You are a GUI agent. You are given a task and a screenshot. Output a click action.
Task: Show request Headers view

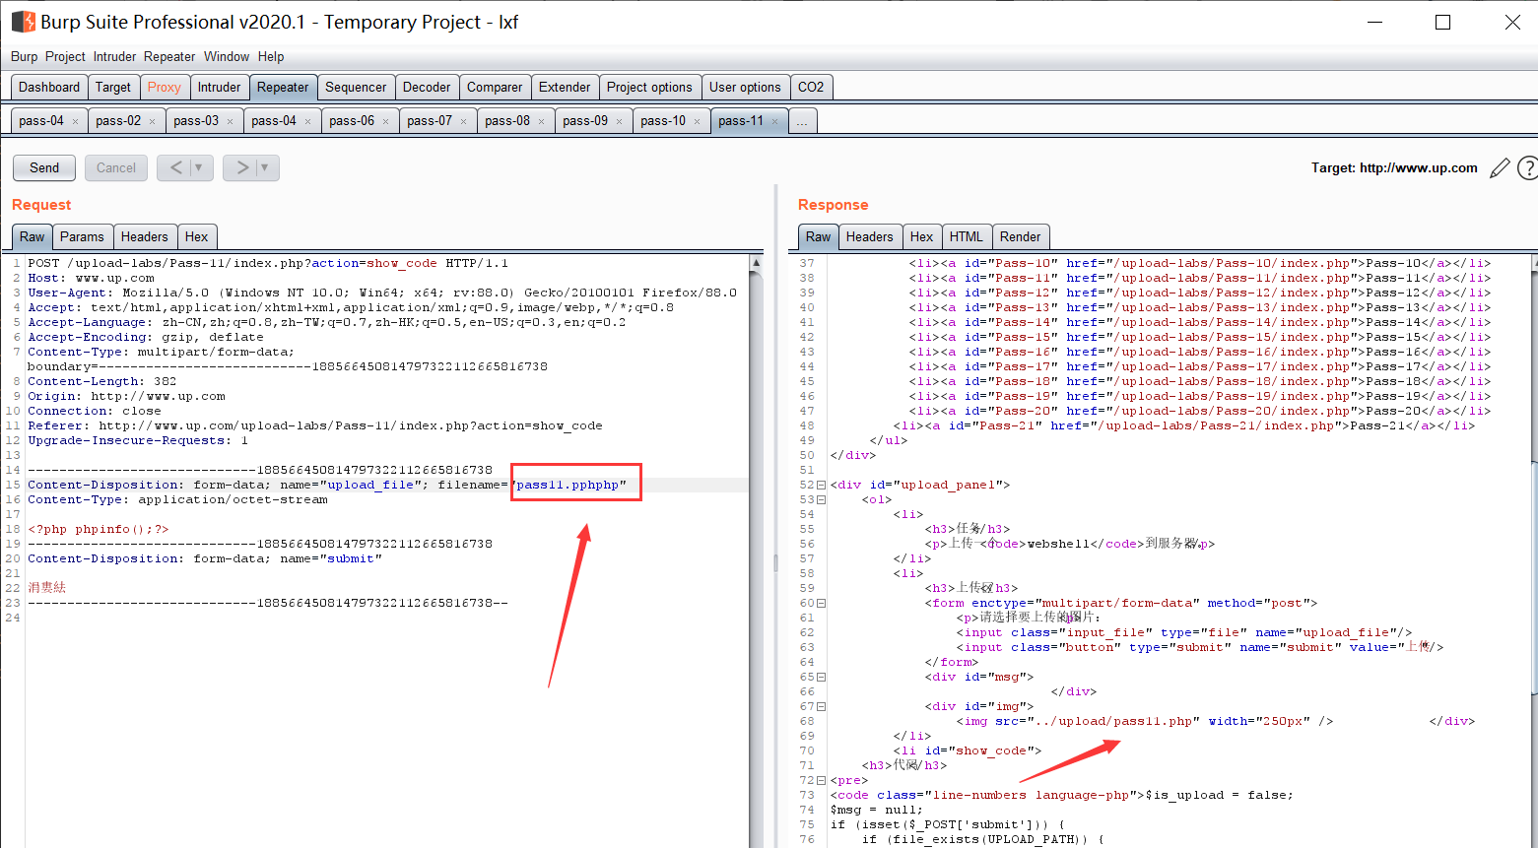145,236
